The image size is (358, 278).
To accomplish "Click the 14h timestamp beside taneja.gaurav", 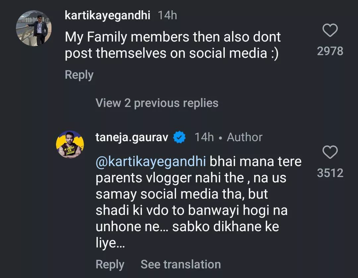I will pos(204,137).
